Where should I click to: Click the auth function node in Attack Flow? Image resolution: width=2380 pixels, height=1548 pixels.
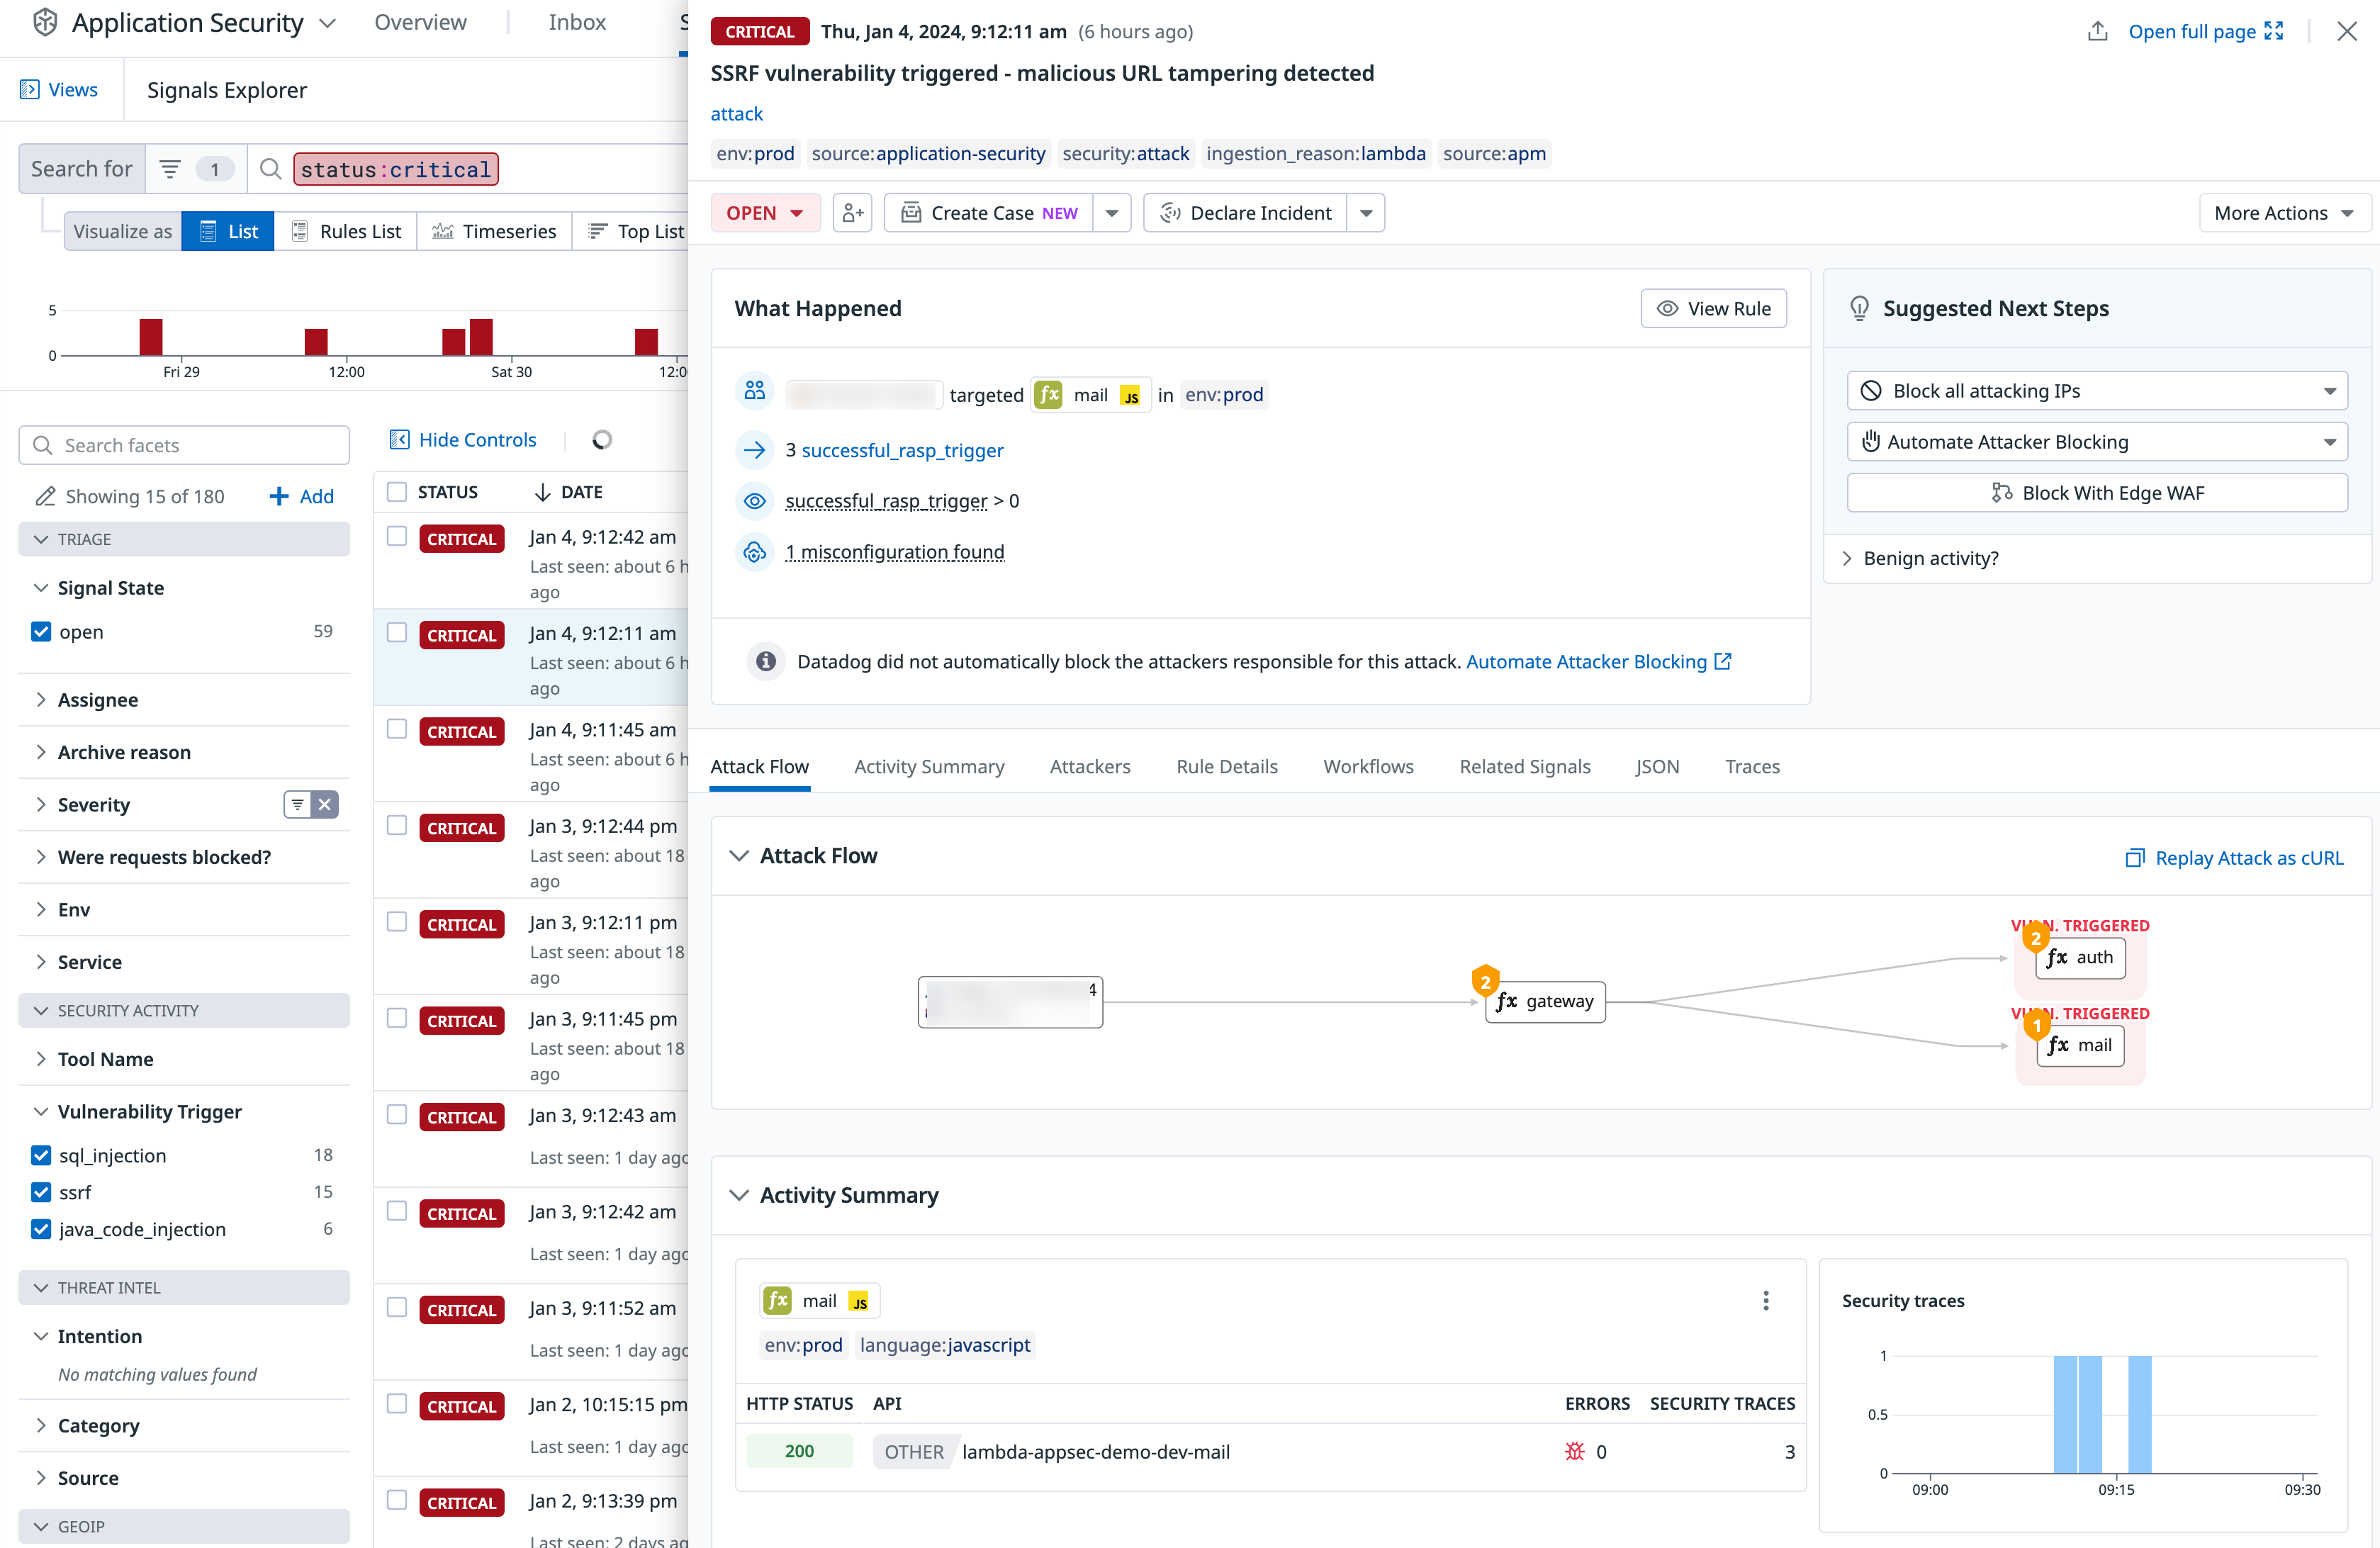2080,957
